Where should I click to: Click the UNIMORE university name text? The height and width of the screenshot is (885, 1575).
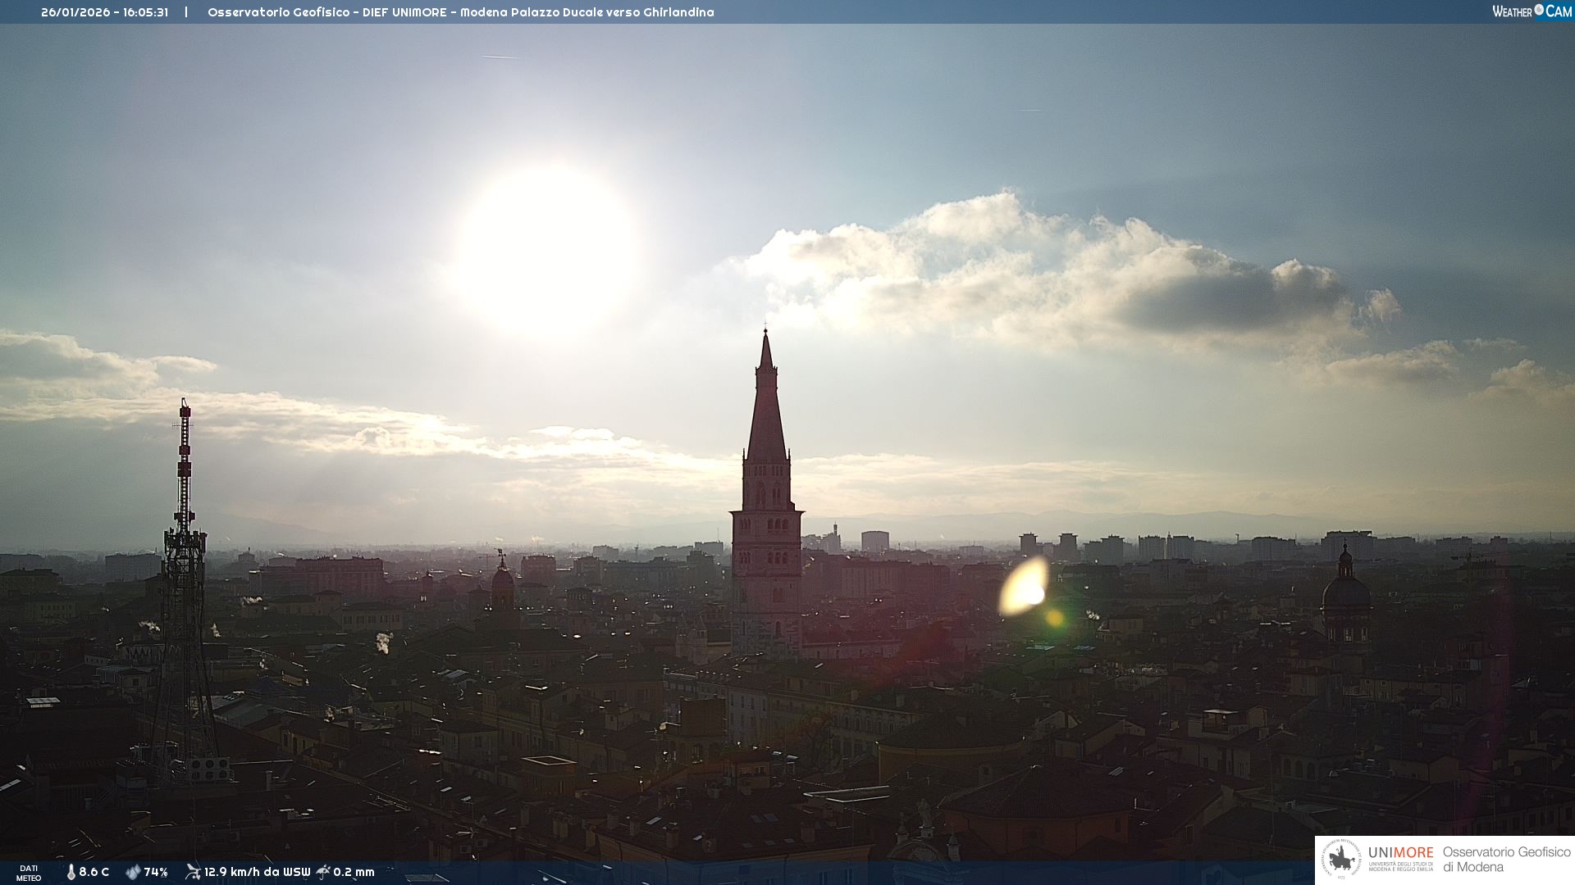(x=1400, y=853)
